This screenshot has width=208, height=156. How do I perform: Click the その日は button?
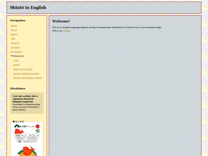pyautogui.click(x=32, y=139)
